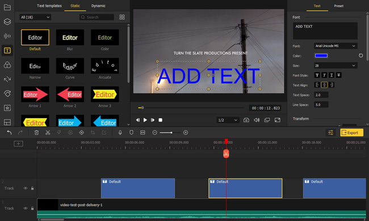Click the timeline zoom slider
The image size is (369, 221).
170,133
